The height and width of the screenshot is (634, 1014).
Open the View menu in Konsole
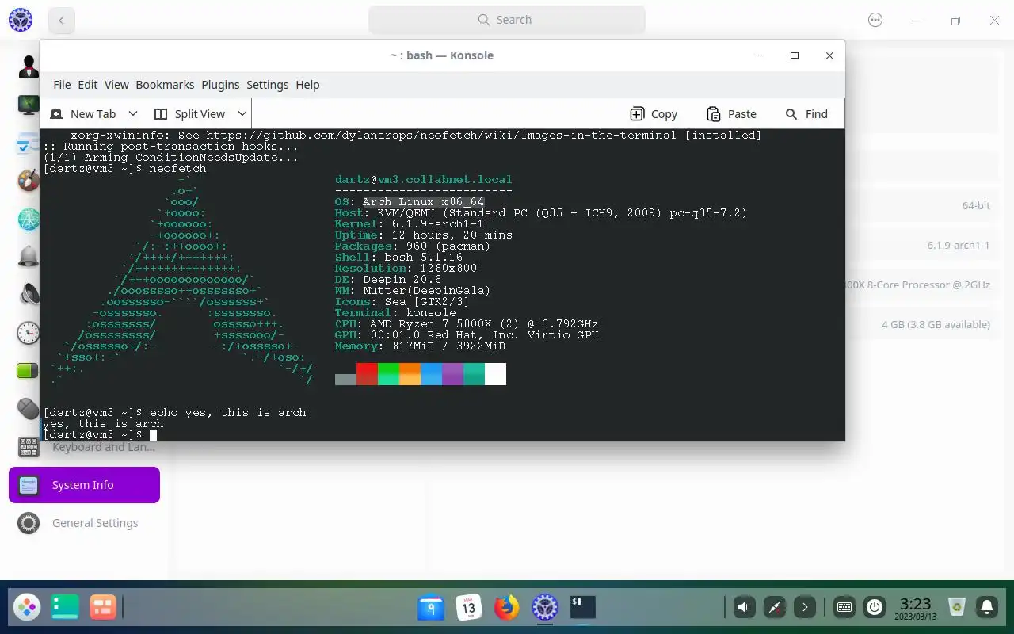tap(116, 85)
